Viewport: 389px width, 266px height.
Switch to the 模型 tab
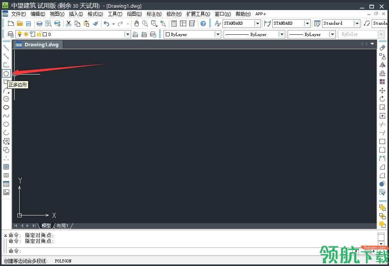point(46,225)
